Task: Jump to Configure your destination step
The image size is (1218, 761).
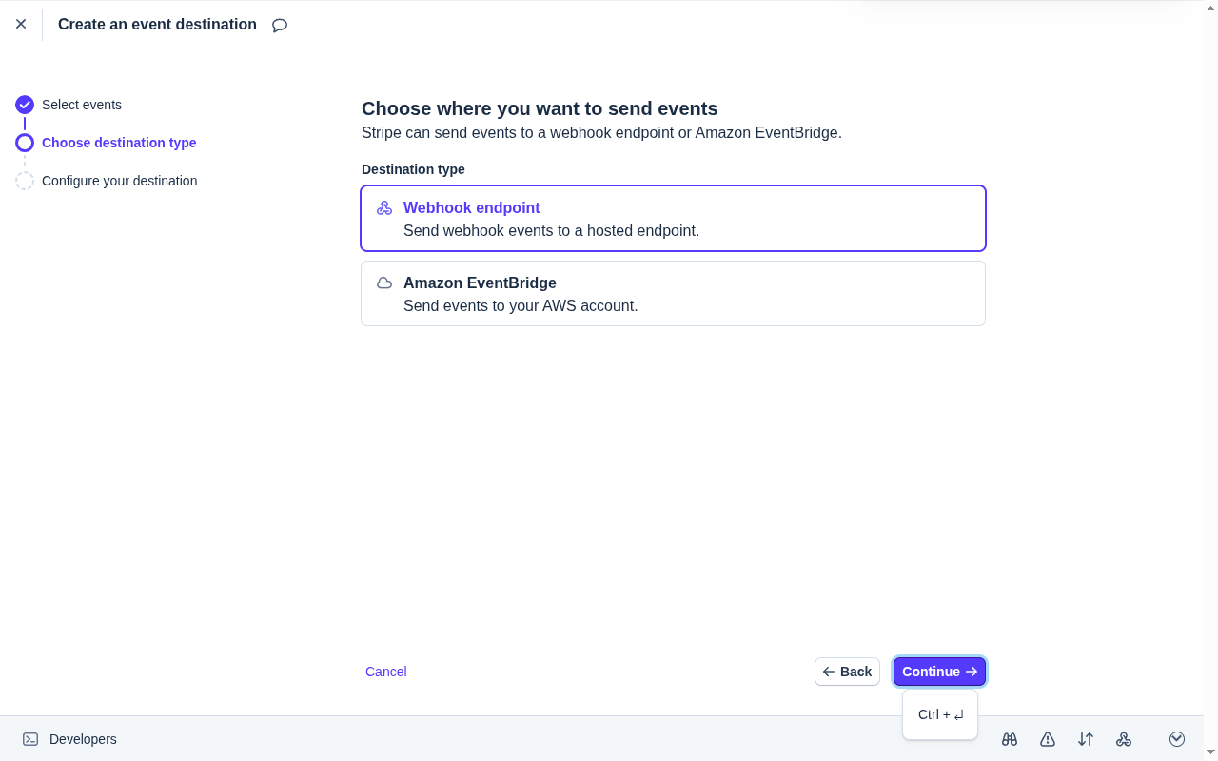Action: [x=119, y=181]
